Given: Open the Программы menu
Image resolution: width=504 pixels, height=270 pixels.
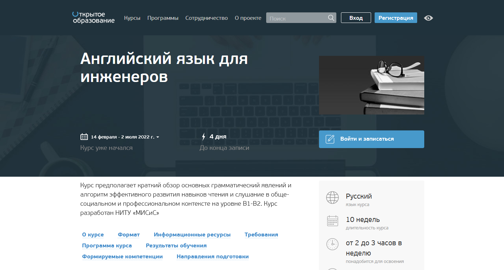Looking at the screenshot, I should [x=163, y=18].
